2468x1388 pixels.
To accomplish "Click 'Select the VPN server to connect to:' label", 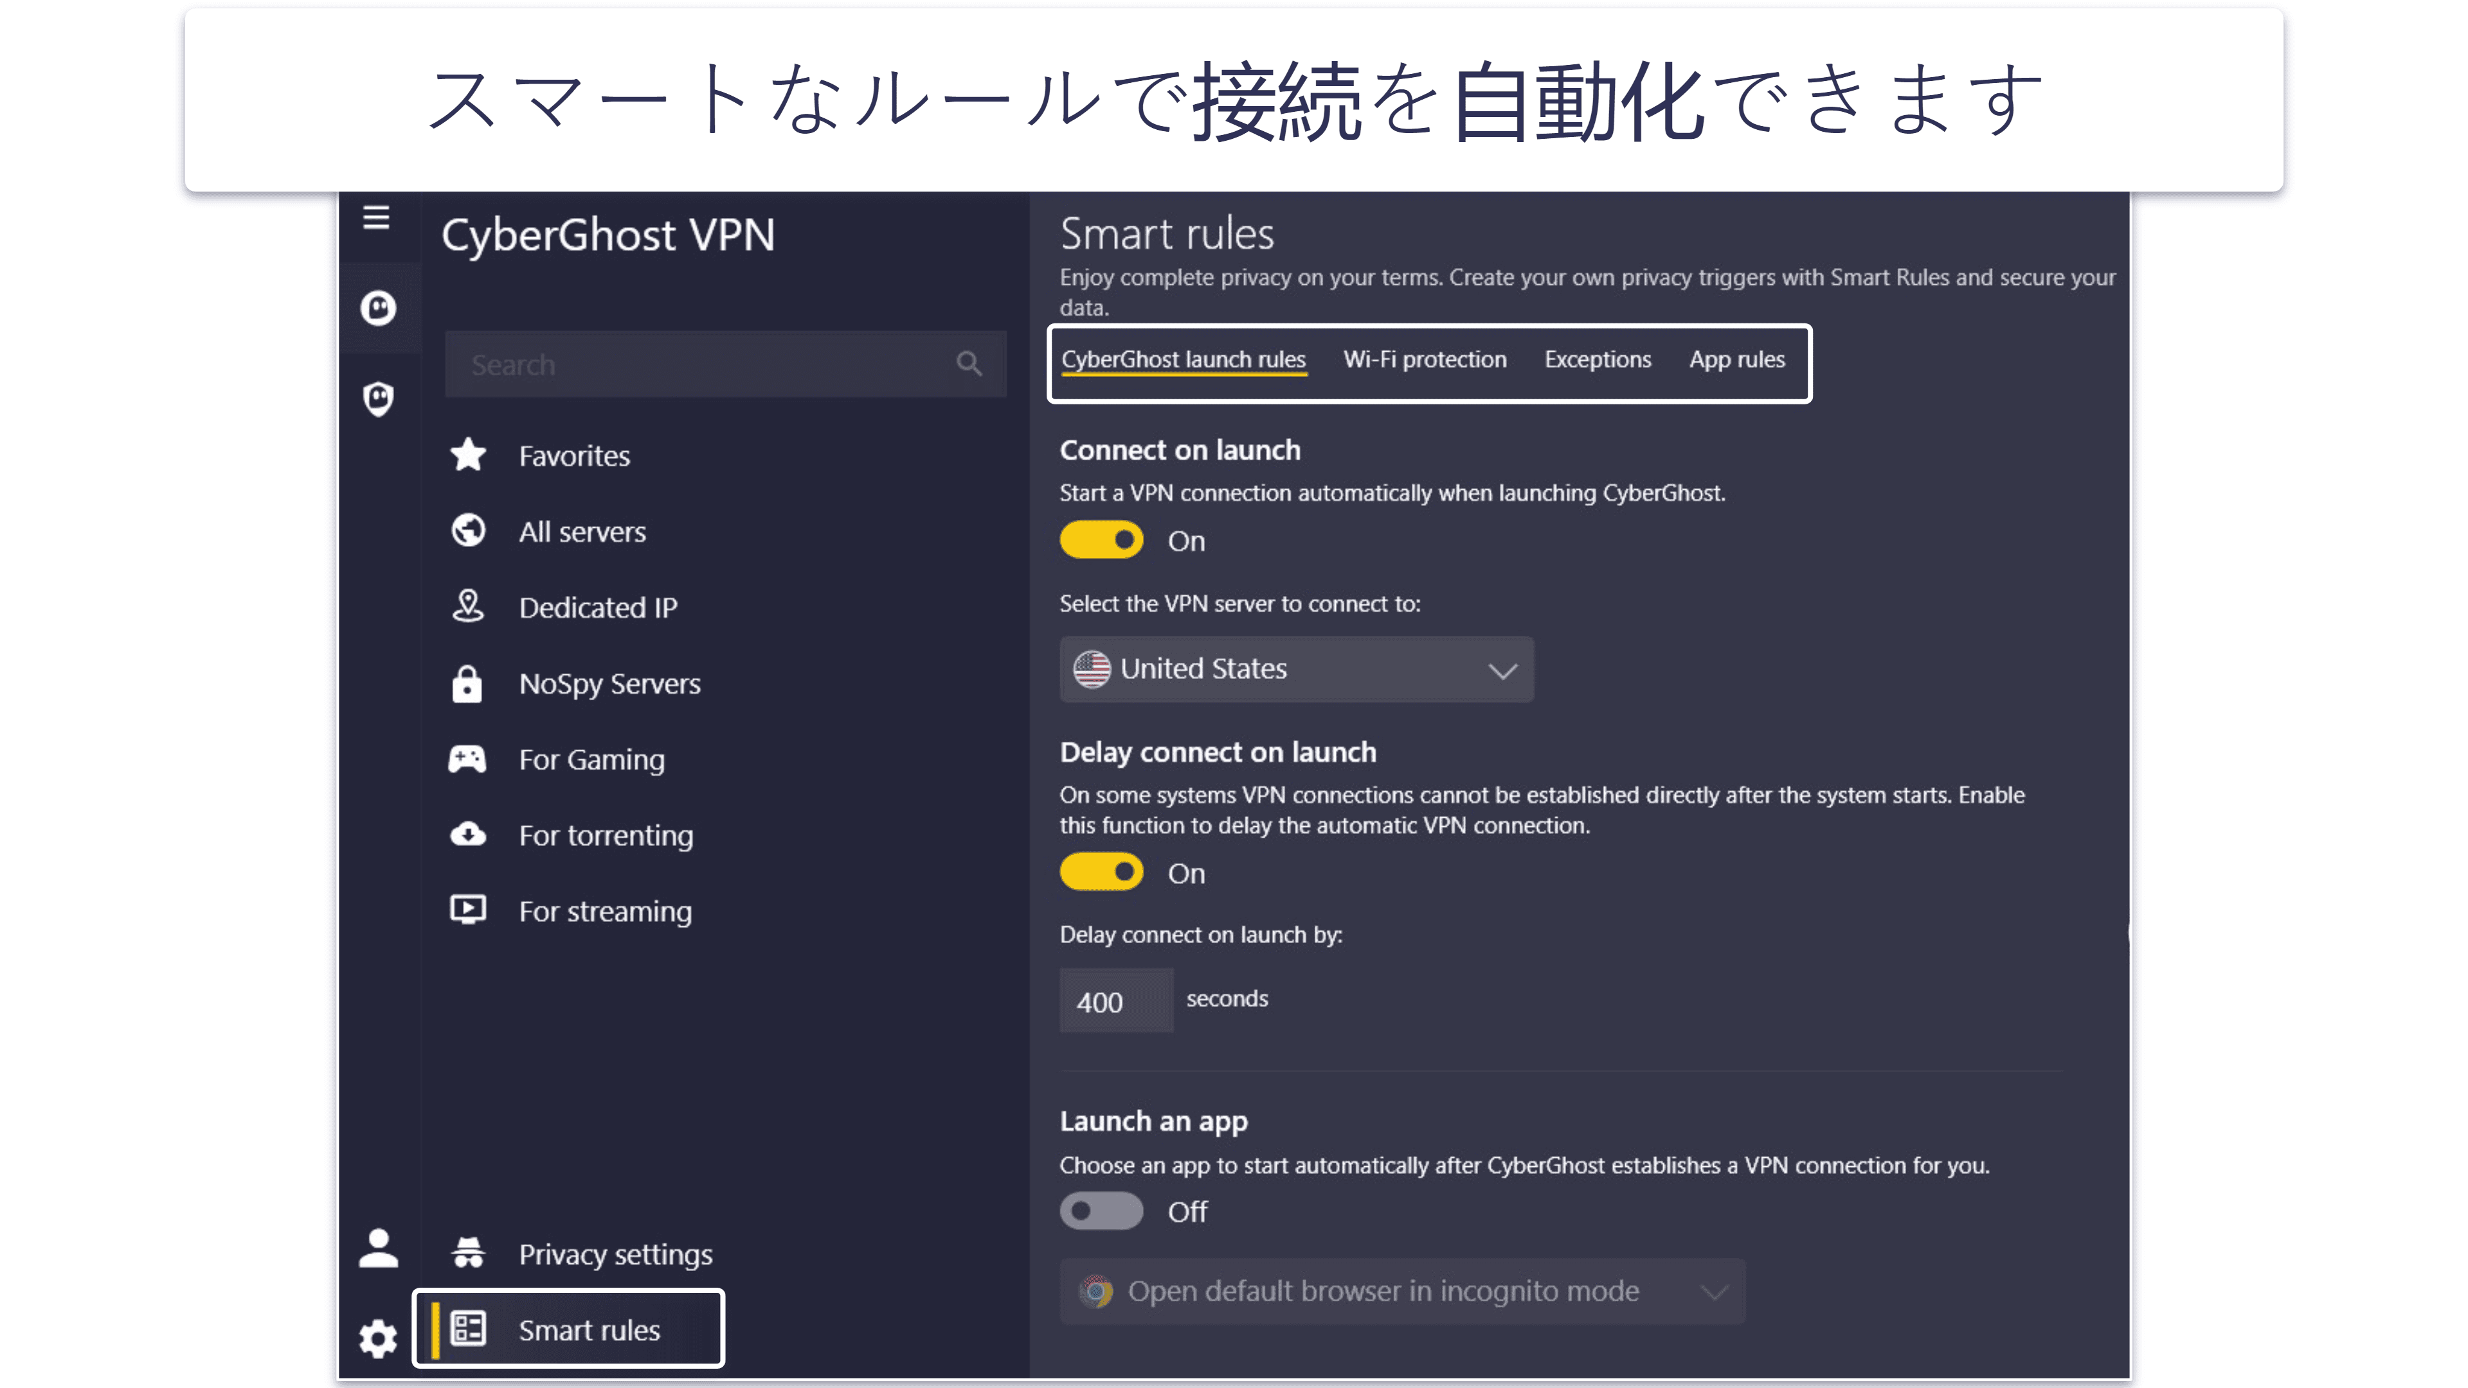I will (x=1239, y=604).
